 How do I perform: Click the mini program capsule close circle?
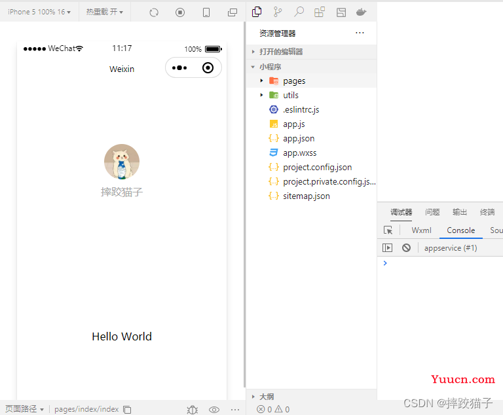click(x=208, y=67)
